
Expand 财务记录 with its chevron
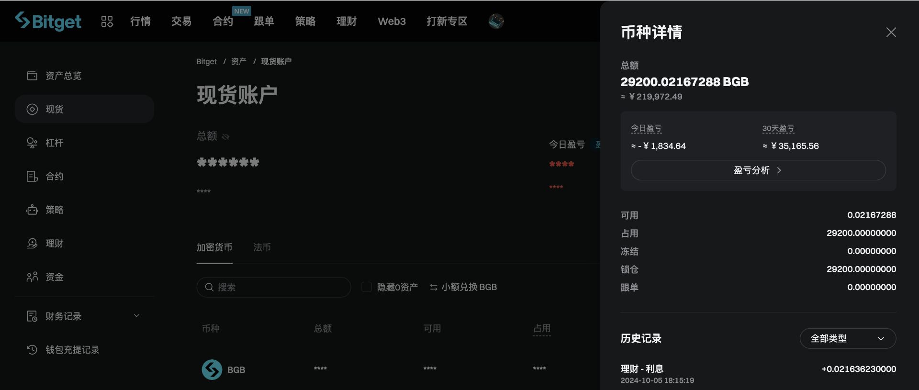click(136, 316)
